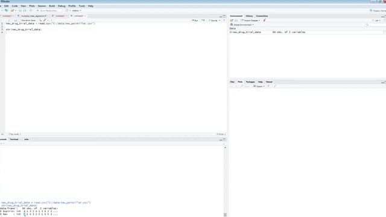Maximize the source editor pane
386x217 pixels.
tap(224, 16)
